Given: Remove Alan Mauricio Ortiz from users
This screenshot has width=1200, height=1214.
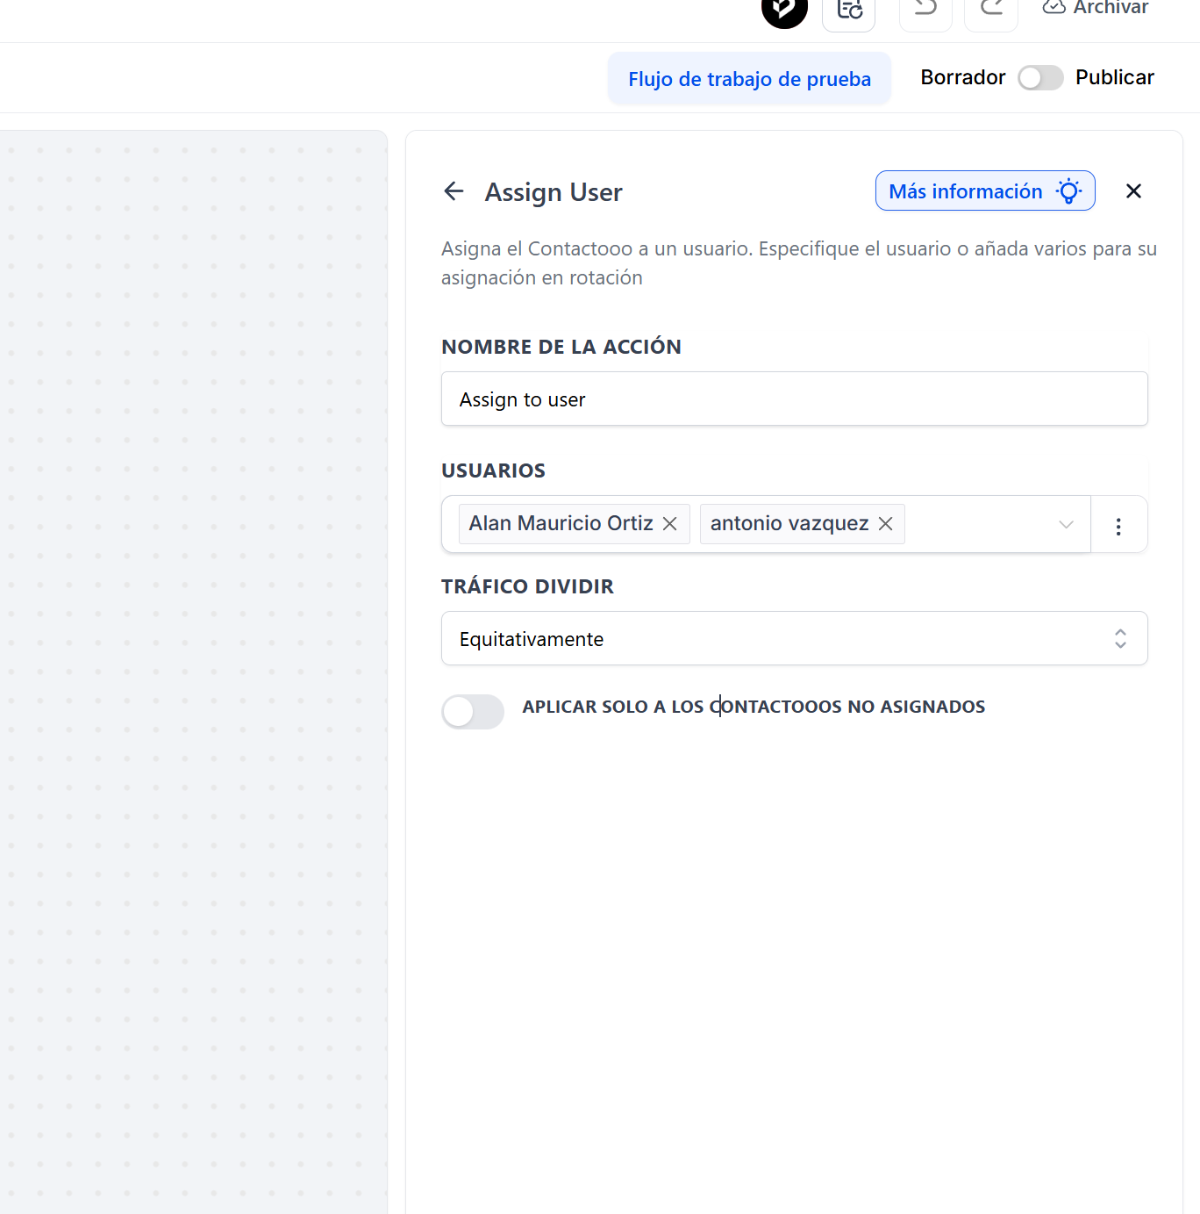Looking at the screenshot, I should tap(670, 524).
